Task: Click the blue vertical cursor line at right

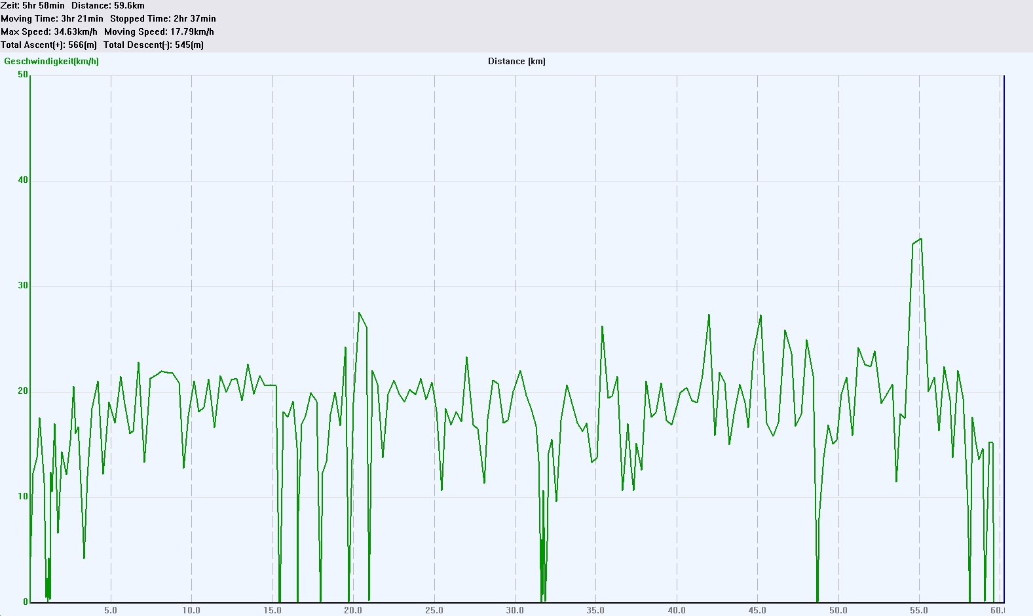Action: tap(1004, 328)
